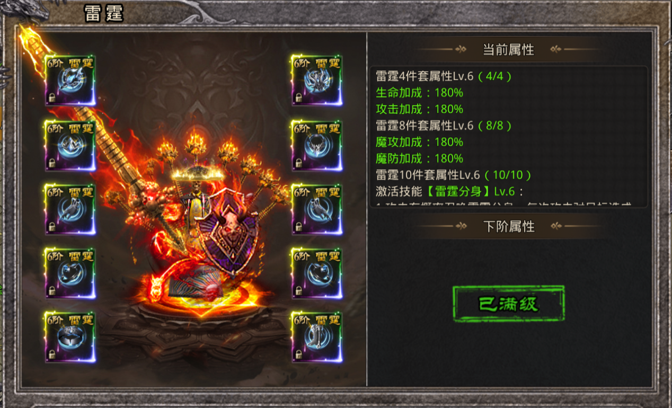Select the 雷霆8件套属性Lv.6 line

444,126
